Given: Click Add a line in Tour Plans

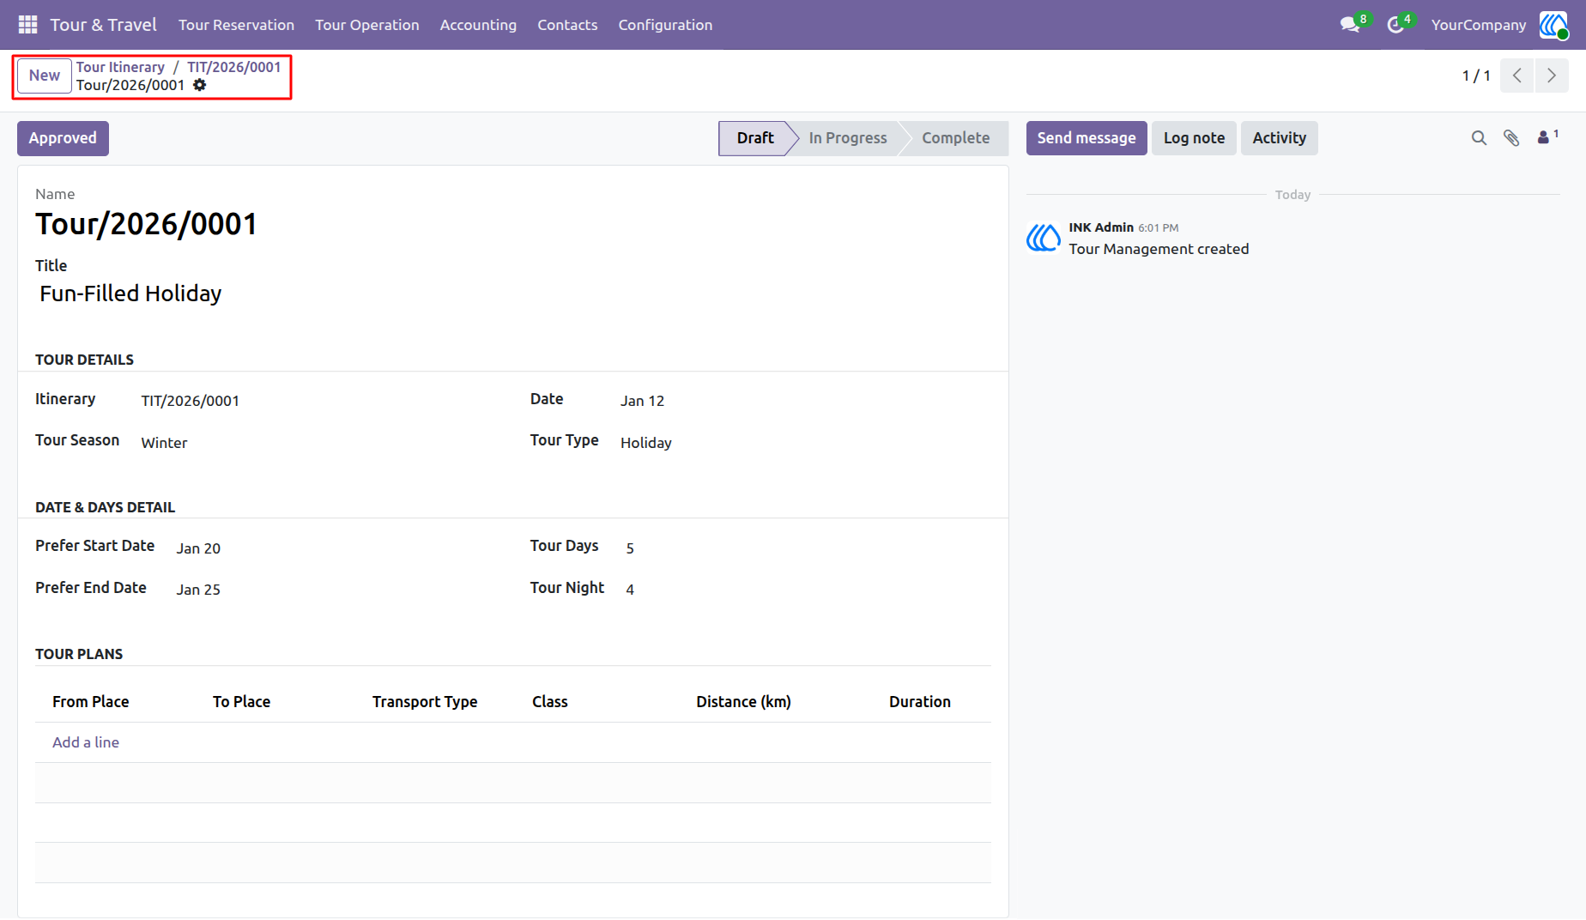Looking at the screenshot, I should coord(86,742).
